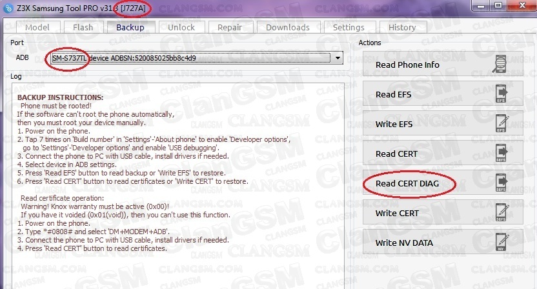Click the Write NV DATA button
Image resolution: width=537 pixels, height=289 pixels.
tap(443, 242)
